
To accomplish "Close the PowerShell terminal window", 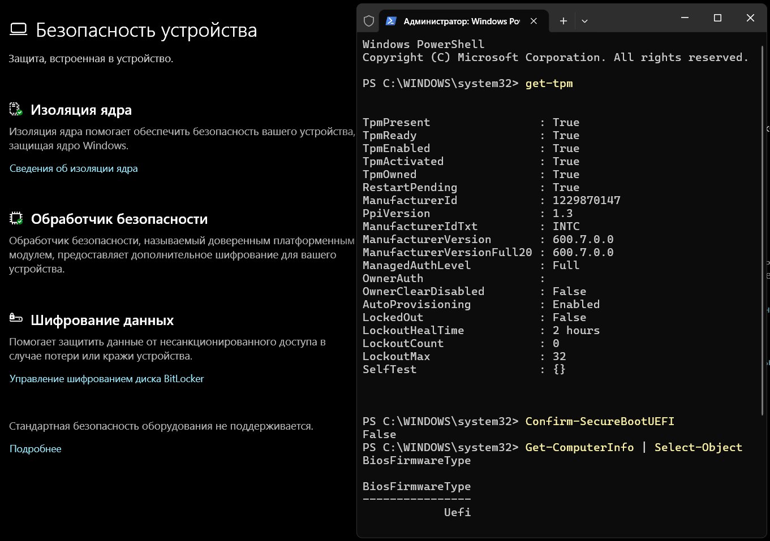I will 751,18.
